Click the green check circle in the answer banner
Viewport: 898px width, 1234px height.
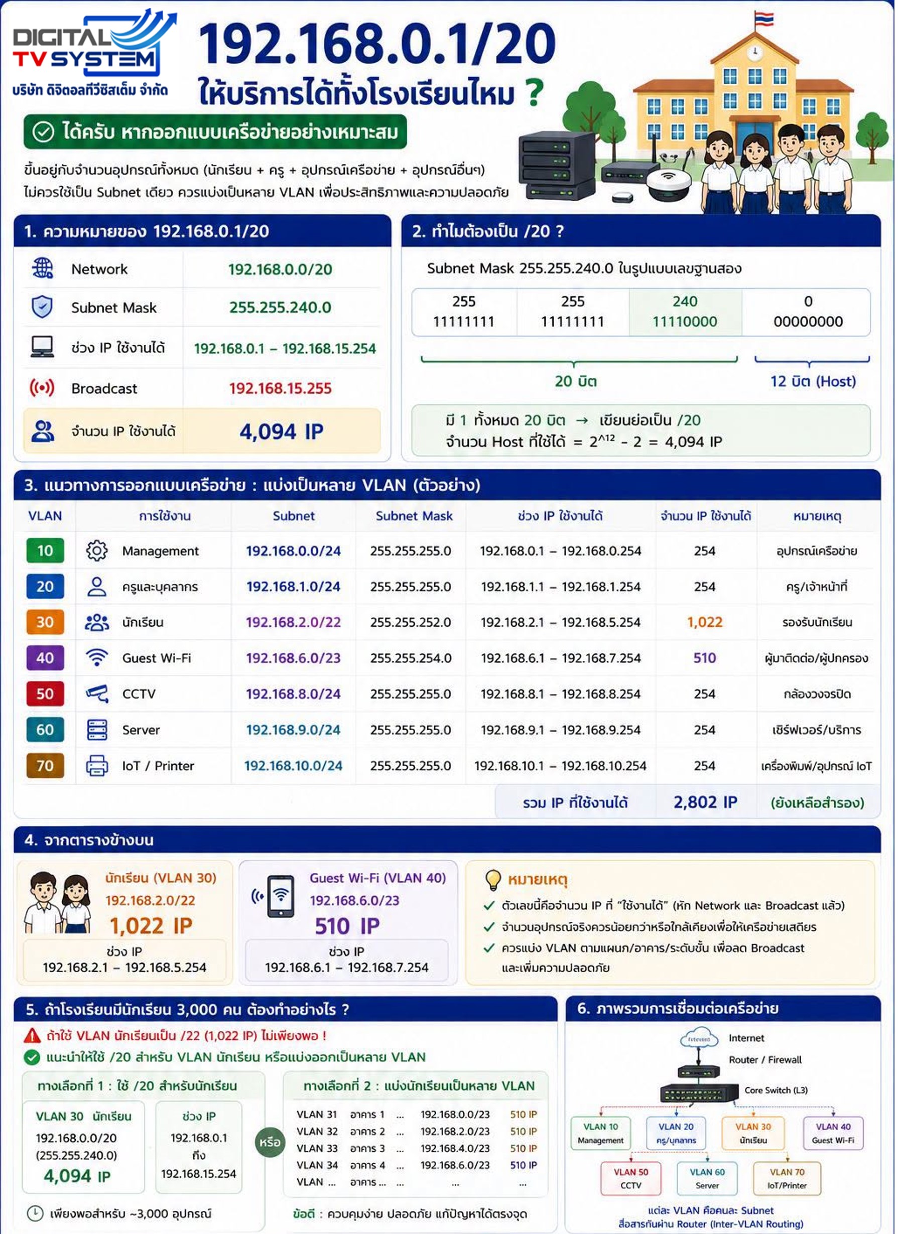[43, 131]
